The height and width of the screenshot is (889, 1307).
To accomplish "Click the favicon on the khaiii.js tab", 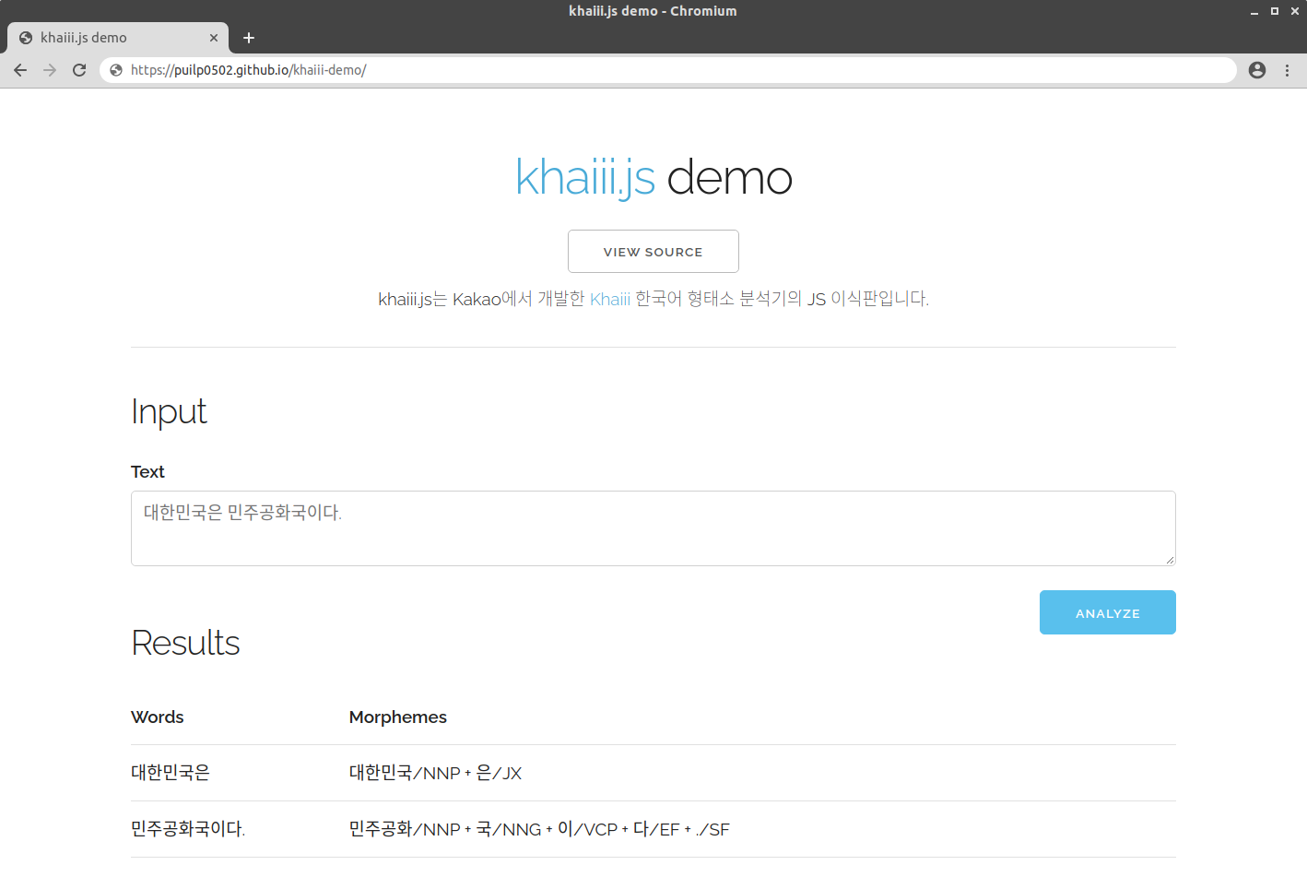I will 26,38.
